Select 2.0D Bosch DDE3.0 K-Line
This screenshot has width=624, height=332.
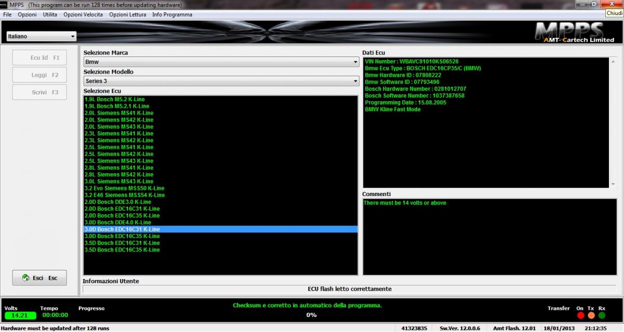click(220, 202)
